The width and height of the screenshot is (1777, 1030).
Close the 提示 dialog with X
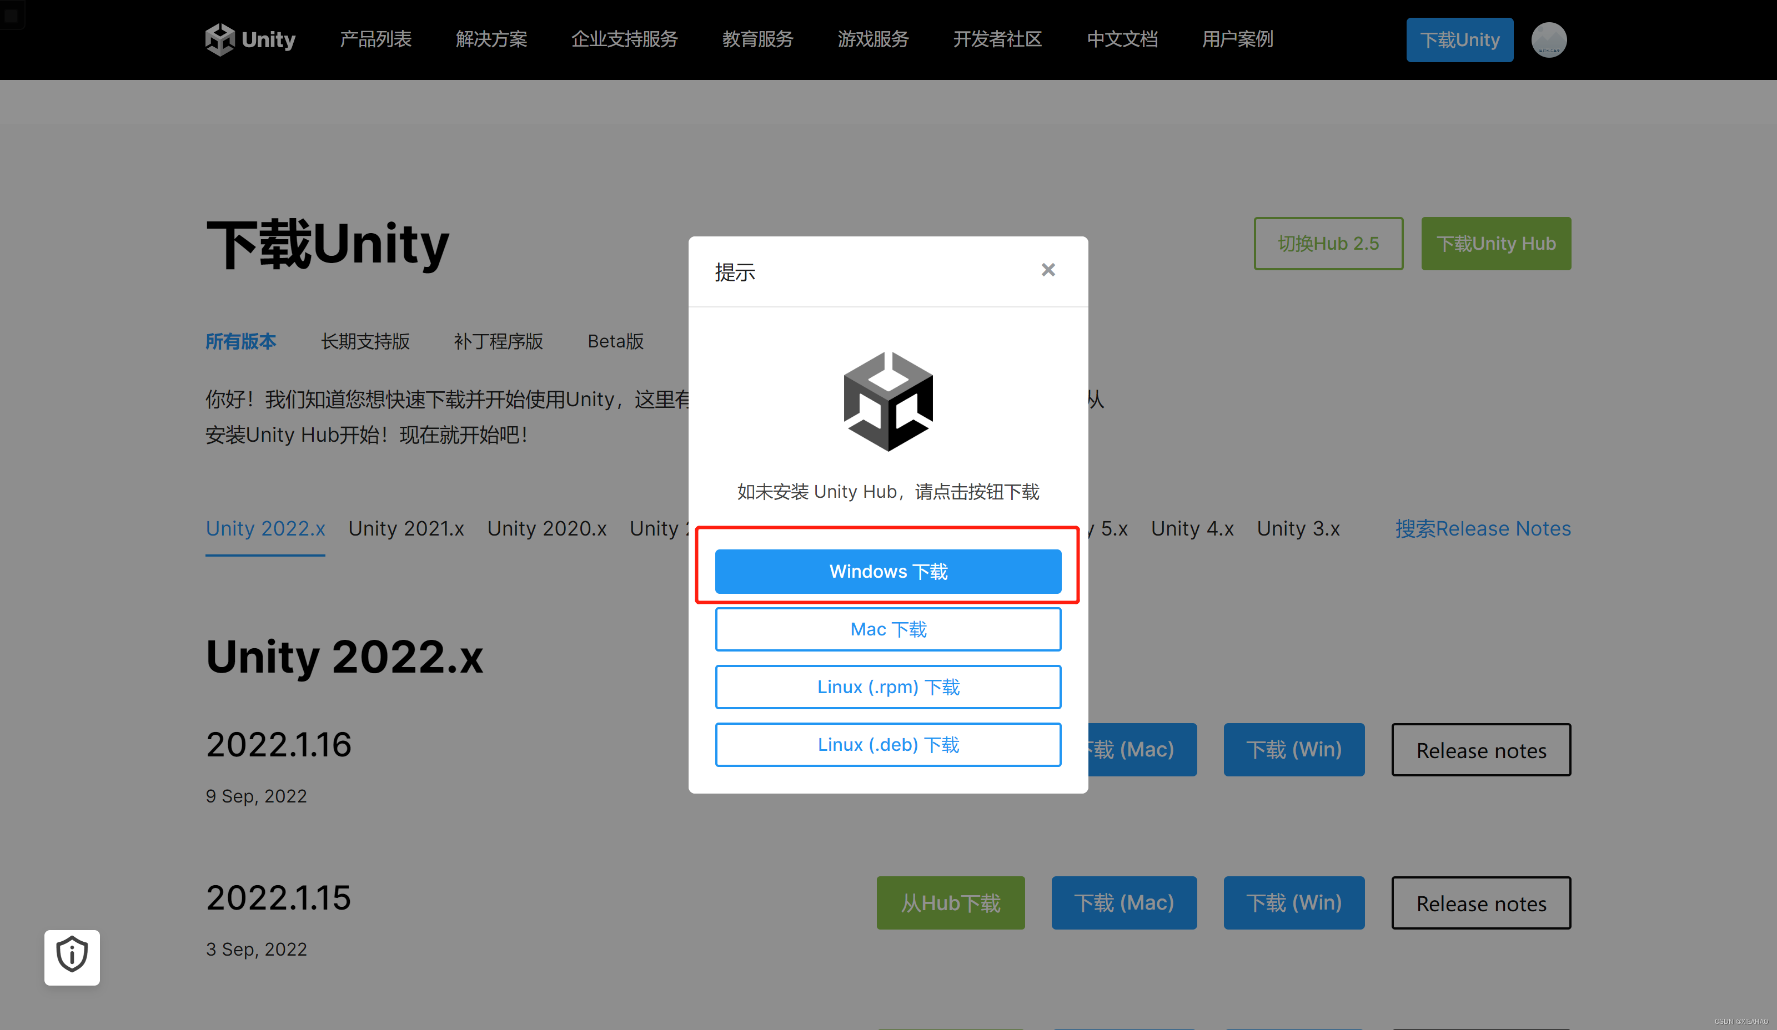tap(1048, 270)
